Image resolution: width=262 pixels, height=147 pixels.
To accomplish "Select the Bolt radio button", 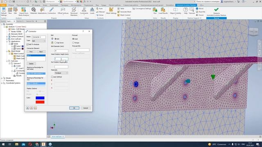I will pos(56,39).
